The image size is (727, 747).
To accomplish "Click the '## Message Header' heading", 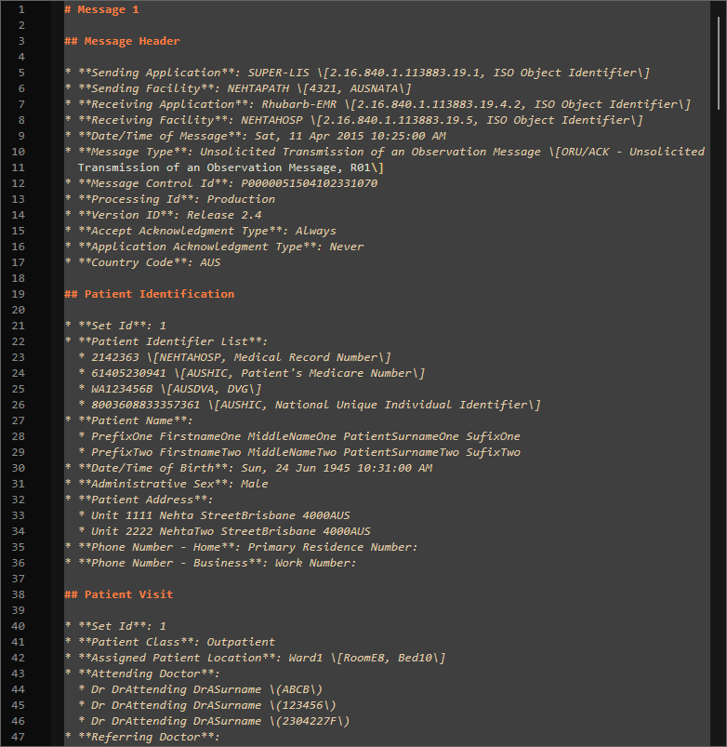I will click(x=123, y=41).
